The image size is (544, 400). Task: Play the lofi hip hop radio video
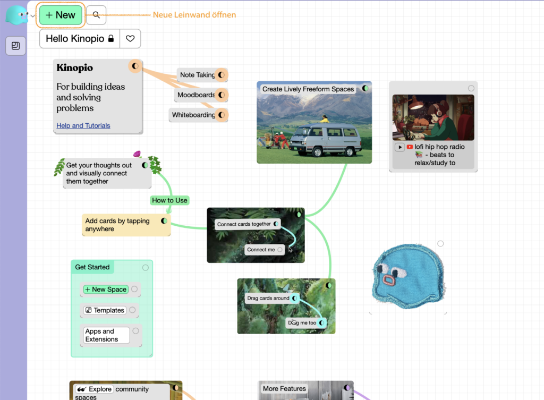(x=399, y=147)
